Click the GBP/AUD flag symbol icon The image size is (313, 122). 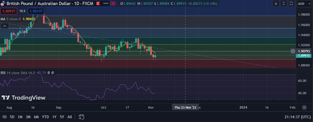pyautogui.click(x=3, y=4)
